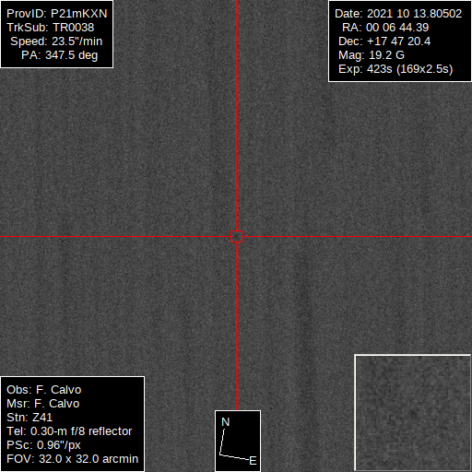Click the red target square at crosshair center
The height and width of the screenshot is (472, 472).
coord(236,237)
